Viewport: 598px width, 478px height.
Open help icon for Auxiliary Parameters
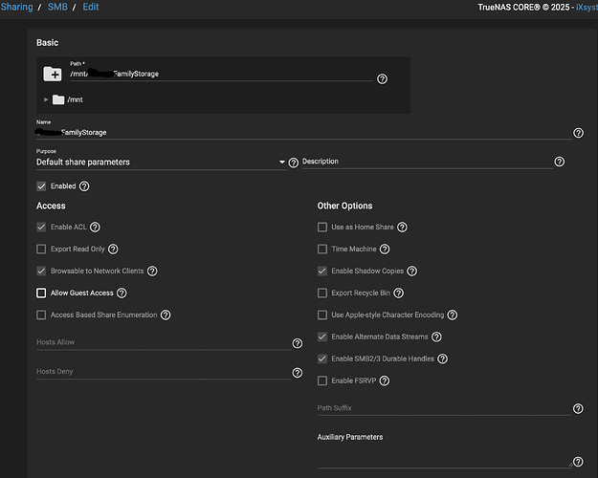[x=578, y=462]
